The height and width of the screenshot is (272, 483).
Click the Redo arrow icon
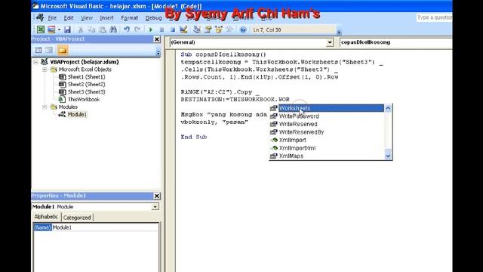point(137,29)
